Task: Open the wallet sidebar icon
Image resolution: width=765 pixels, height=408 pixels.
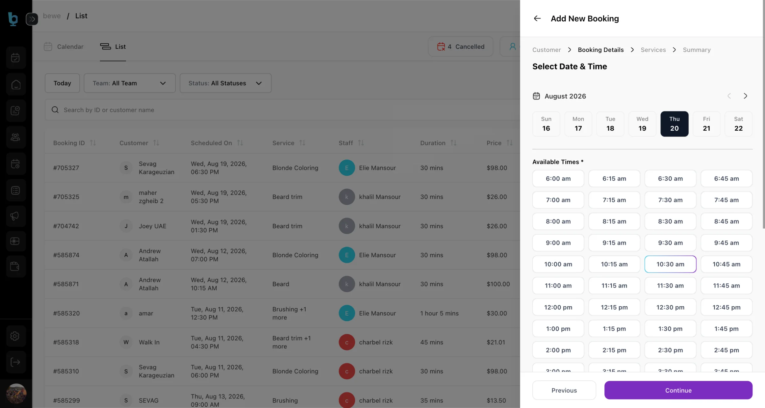Action: coord(15,266)
